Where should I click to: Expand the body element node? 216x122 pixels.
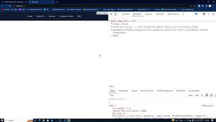pyautogui.click(x=112, y=27)
